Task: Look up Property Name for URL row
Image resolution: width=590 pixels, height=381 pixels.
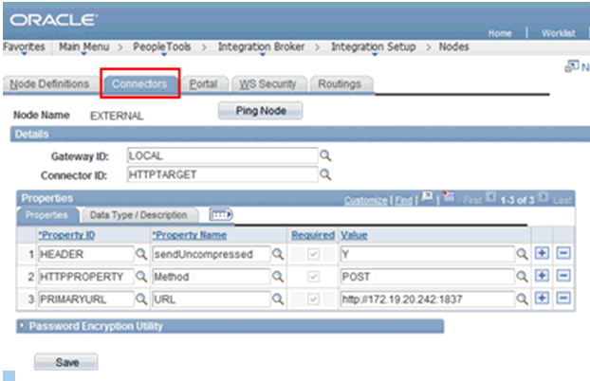Action: pyautogui.click(x=278, y=299)
